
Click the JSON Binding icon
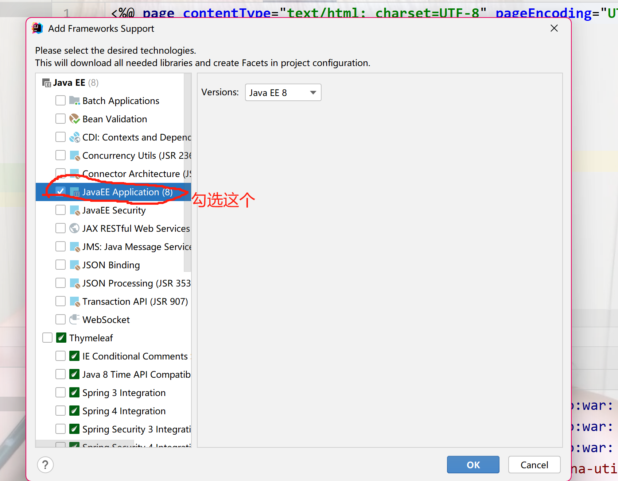click(74, 265)
